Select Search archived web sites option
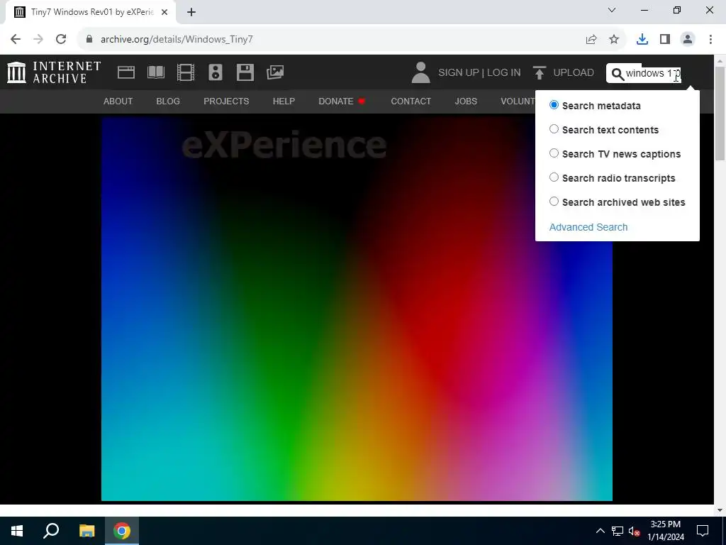The height and width of the screenshot is (545, 726). point(554,201)
